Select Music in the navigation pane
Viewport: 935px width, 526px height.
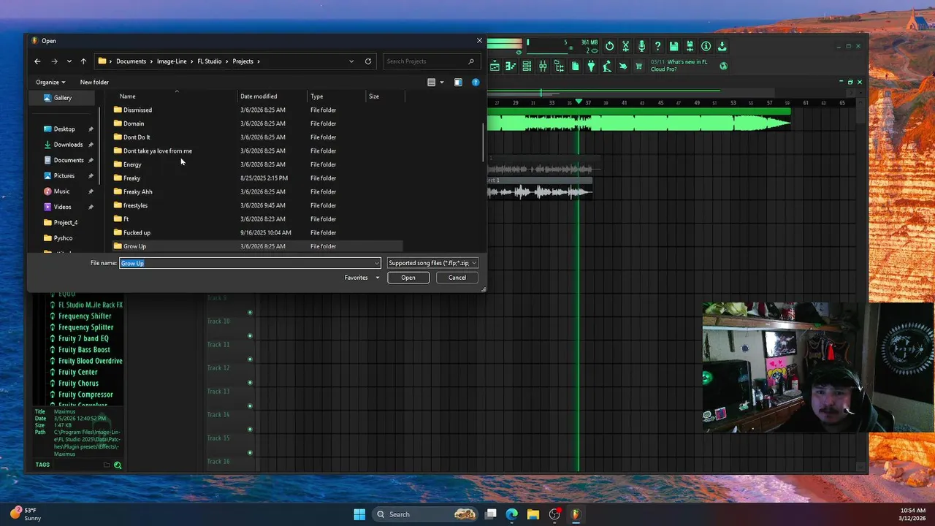tap(61, 191)
